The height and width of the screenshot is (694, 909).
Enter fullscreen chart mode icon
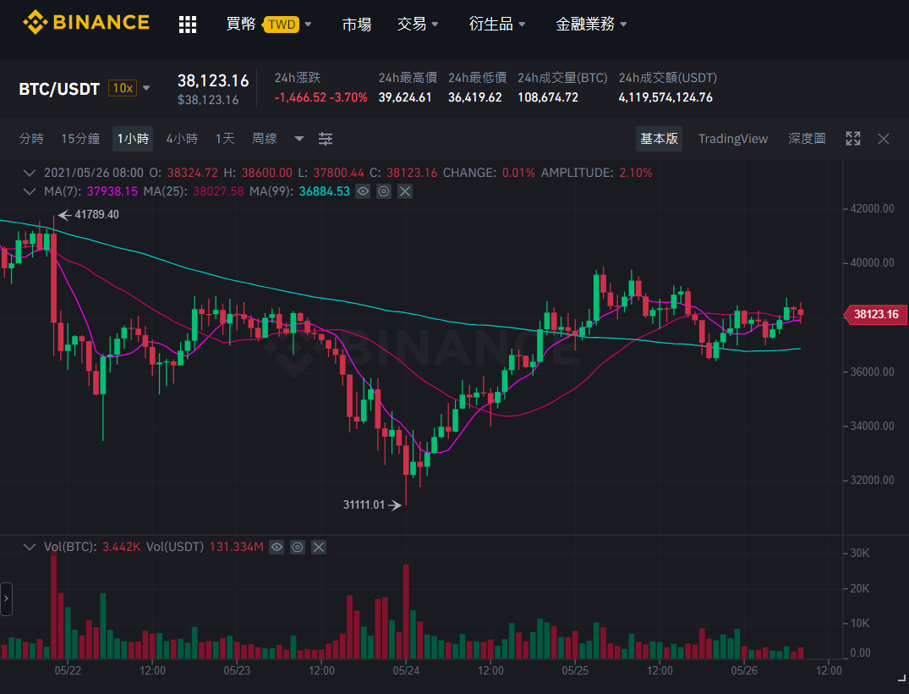point(852,139)
